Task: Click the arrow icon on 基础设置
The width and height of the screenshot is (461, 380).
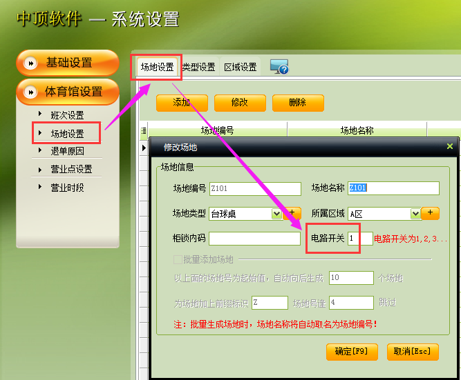Action: (30, 63)
